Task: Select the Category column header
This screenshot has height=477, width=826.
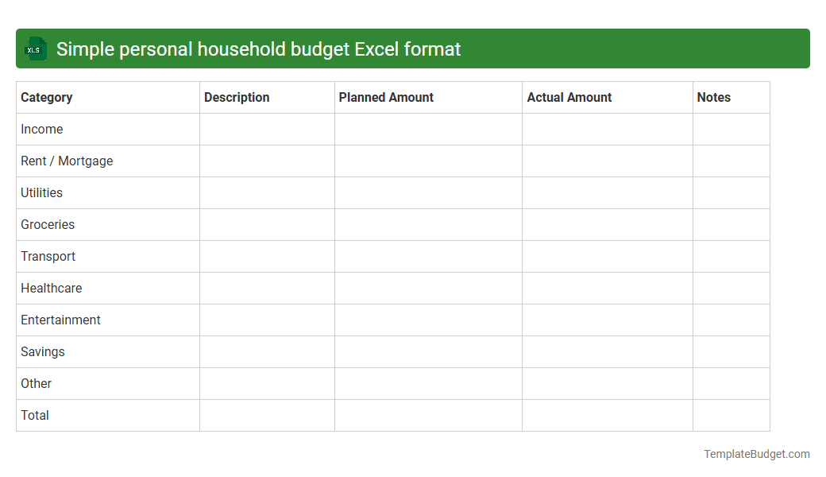Action: point(46,97)
